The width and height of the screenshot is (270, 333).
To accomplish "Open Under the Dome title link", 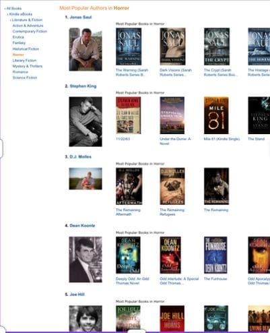I will tap(175, 141).
